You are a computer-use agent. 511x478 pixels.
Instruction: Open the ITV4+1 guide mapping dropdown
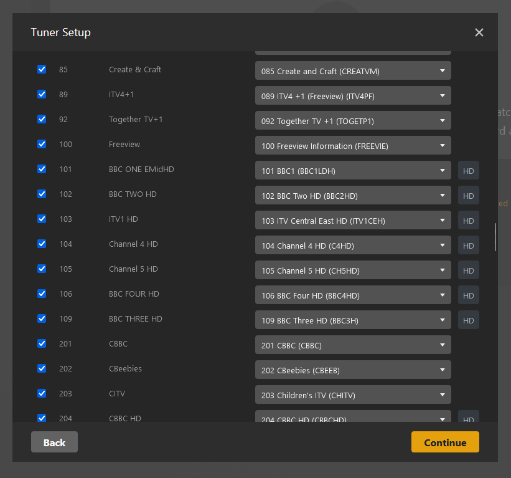[x=353, y=96]
